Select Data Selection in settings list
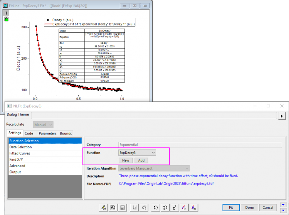Image resolution: width=289 pixels, height=215 pixels. tap(21, 147)
